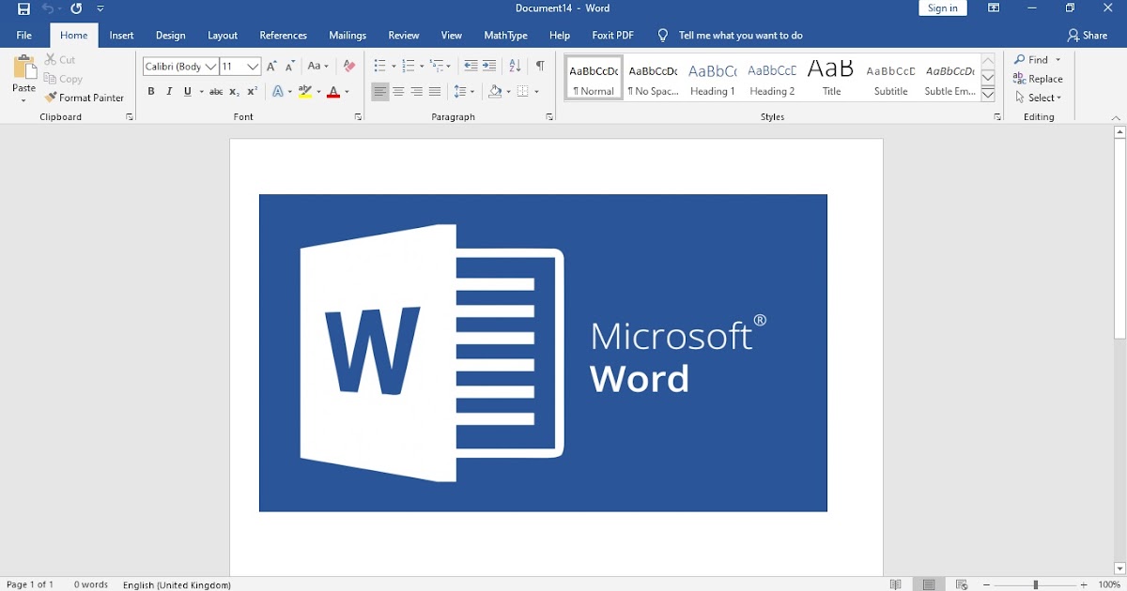Apply the Heading 1 style
1127x591 pixels.
tap(712, 79)
